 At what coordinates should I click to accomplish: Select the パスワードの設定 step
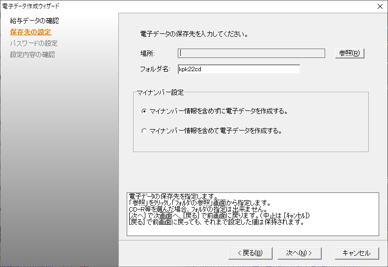point(34,44)
